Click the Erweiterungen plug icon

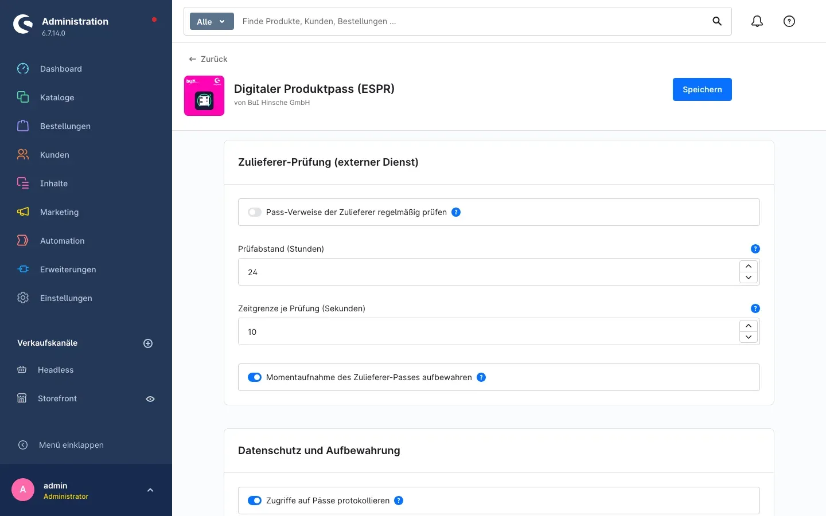point(23,269)
